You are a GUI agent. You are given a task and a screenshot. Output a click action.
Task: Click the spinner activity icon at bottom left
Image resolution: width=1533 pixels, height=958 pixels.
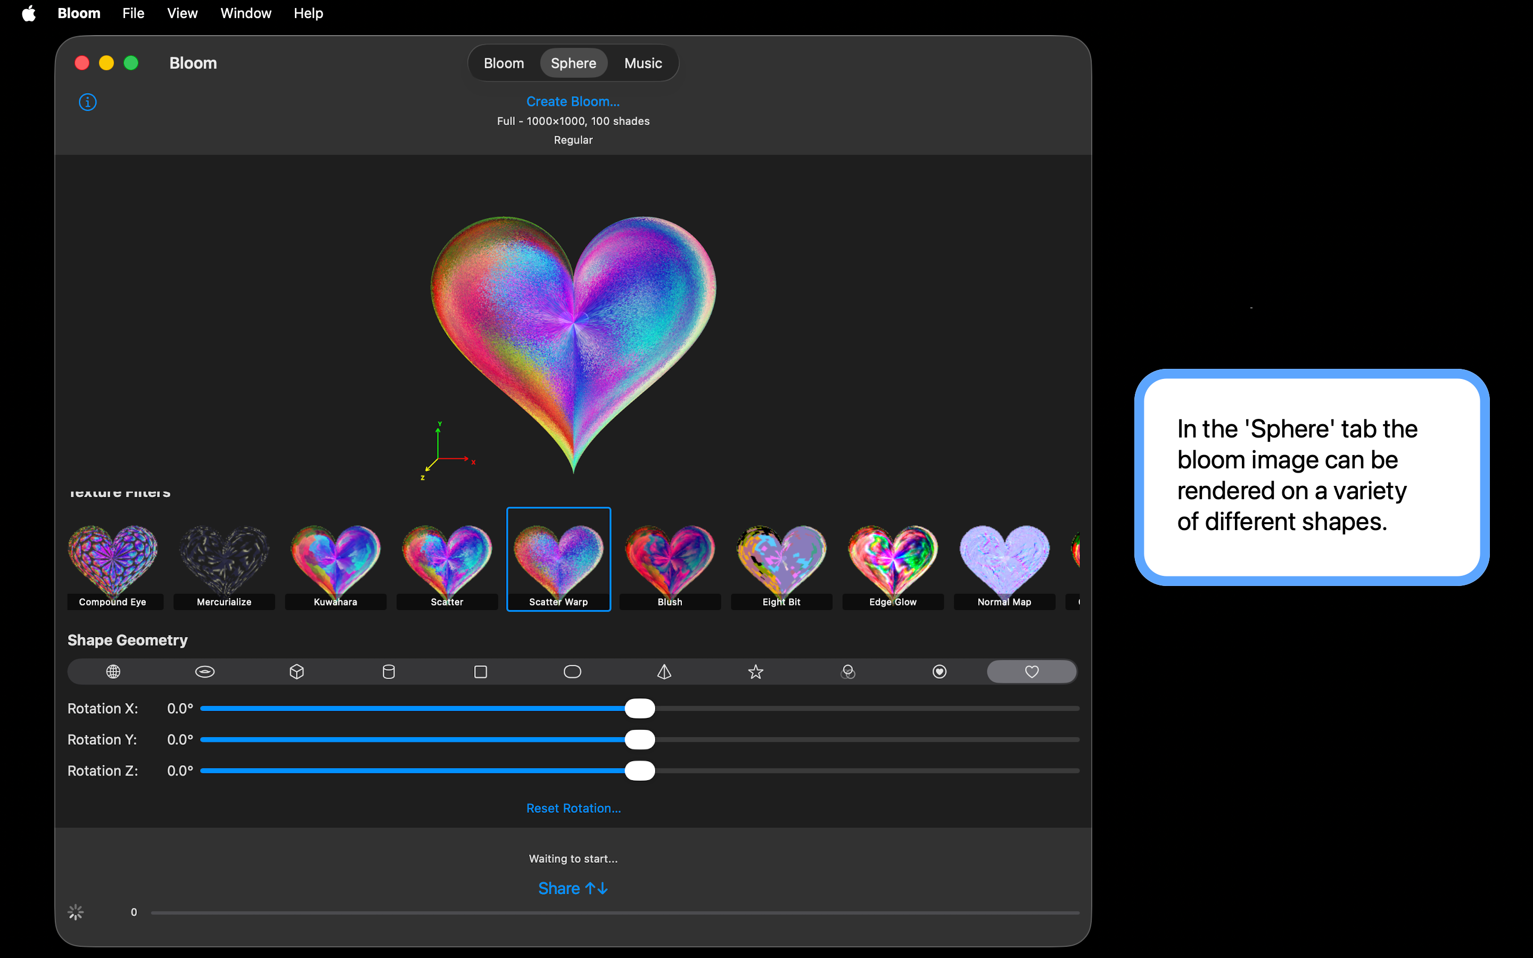coord(76,912)
